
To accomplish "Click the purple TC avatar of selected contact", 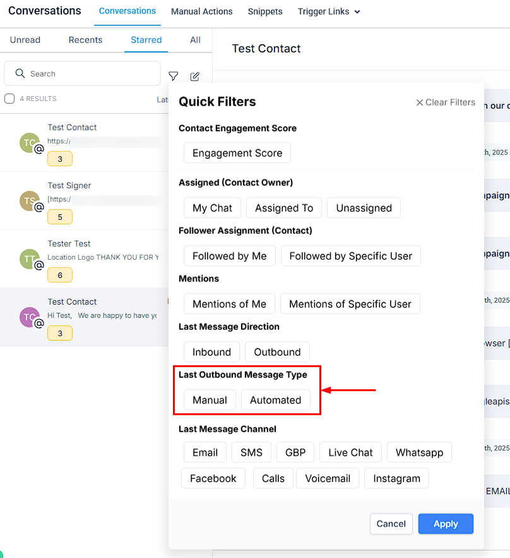I will (x=30, y=317).
